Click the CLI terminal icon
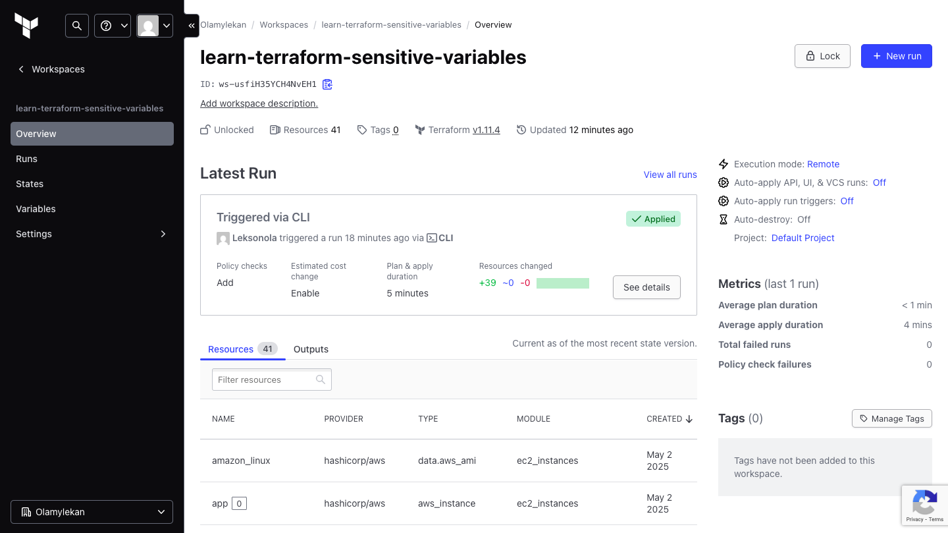This screenshot has width=948, height=533. (x=432, y=238)
